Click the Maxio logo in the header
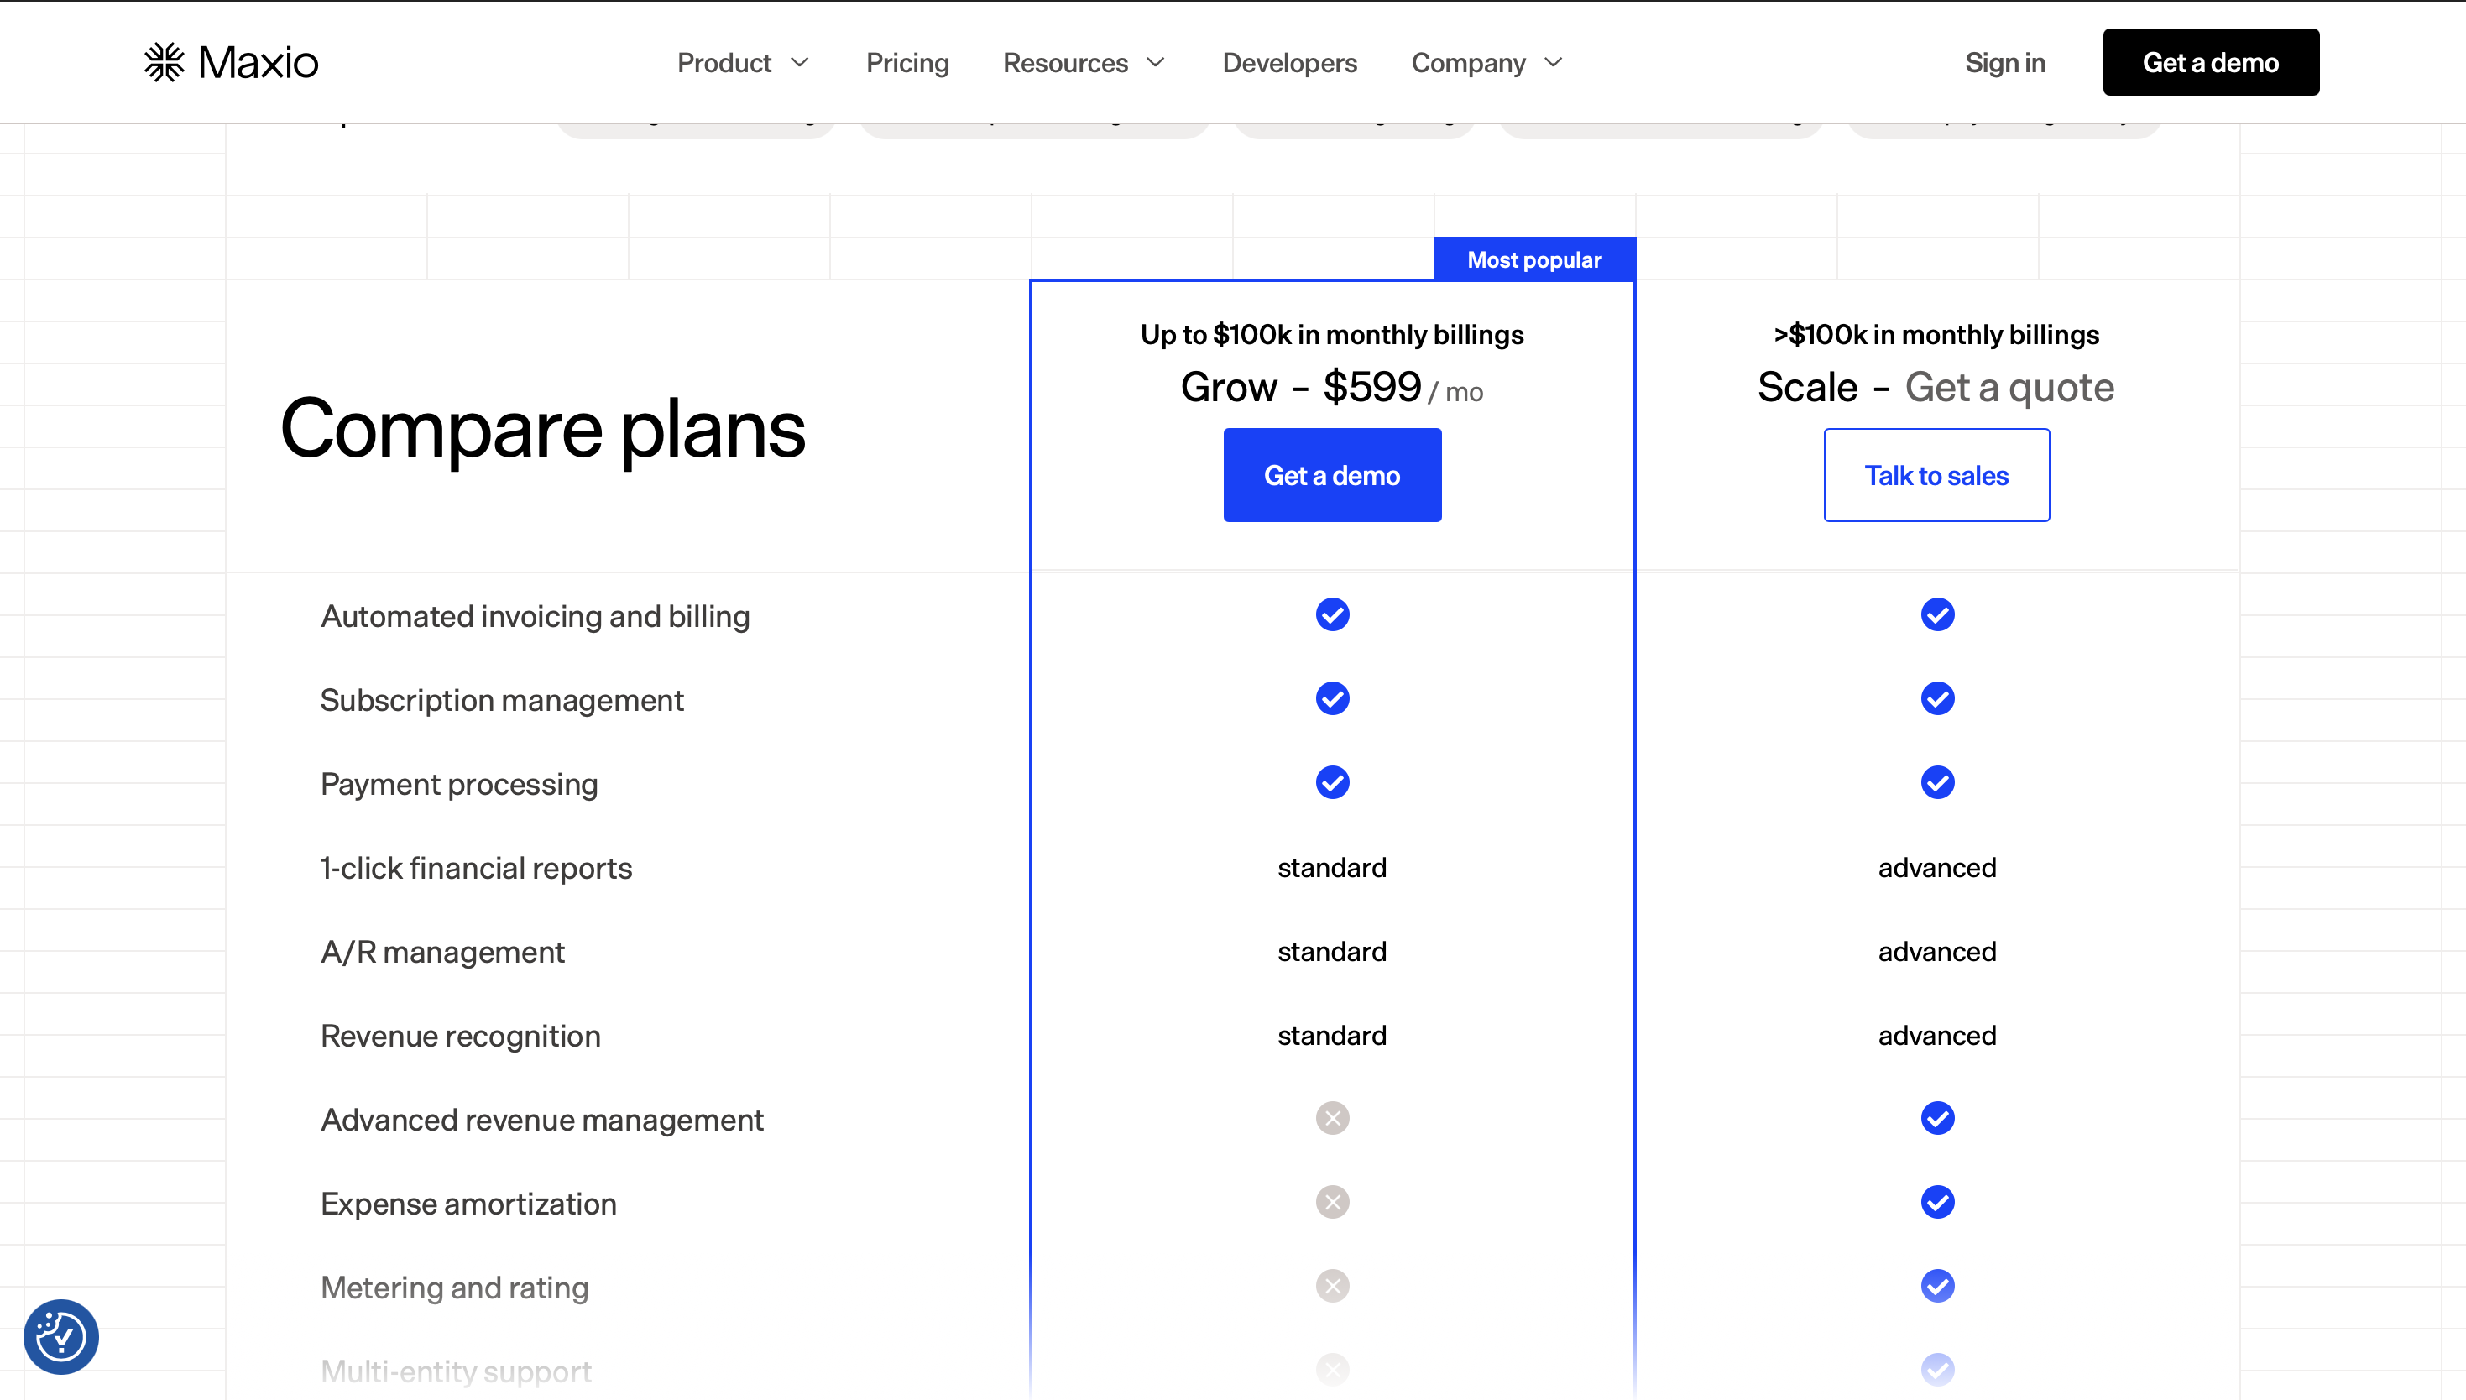 coord(231,62)
